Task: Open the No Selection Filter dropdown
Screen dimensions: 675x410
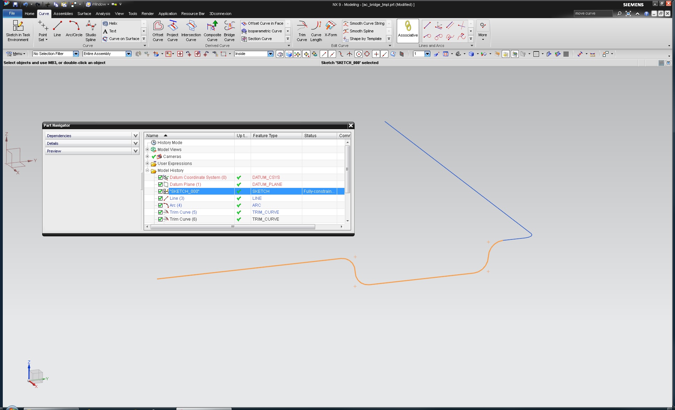Action: 76,54
